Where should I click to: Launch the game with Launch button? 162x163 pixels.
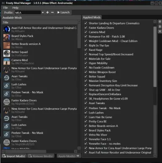click(64, 13)
